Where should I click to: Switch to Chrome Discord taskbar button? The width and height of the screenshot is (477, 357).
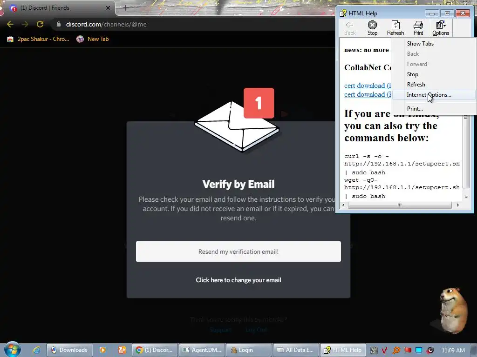point(155,350)
